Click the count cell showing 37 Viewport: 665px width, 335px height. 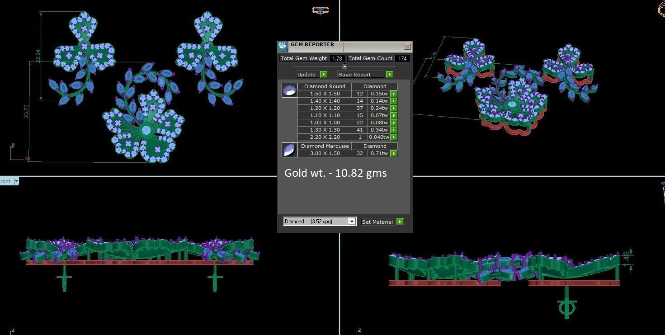point(360,109)
